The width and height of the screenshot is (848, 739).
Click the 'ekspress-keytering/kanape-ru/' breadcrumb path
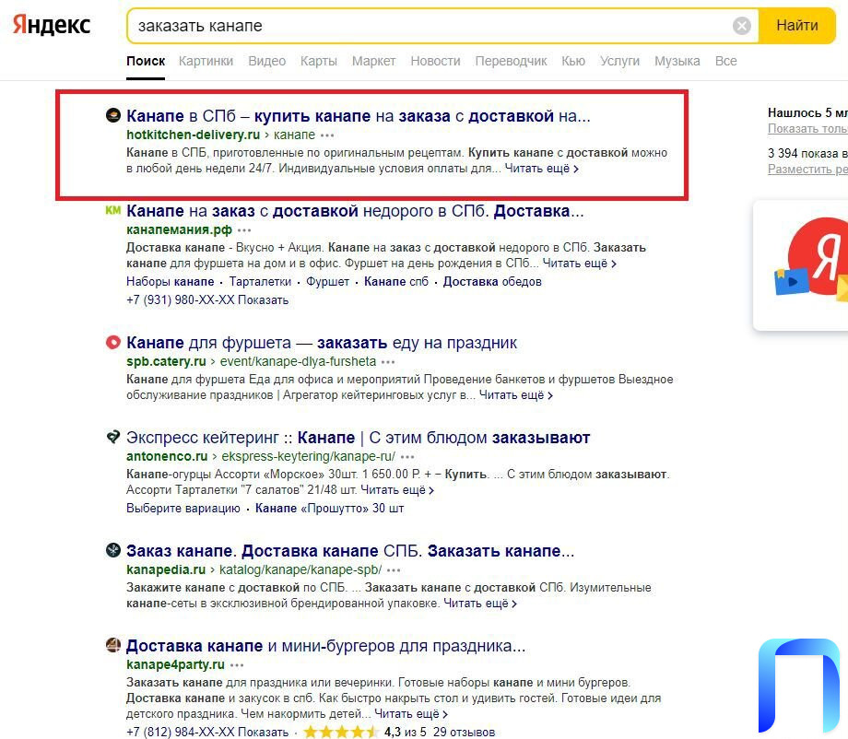[x=308, y=456]
